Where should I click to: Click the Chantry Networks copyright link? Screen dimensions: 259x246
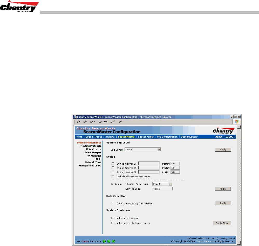pos(205,242)
